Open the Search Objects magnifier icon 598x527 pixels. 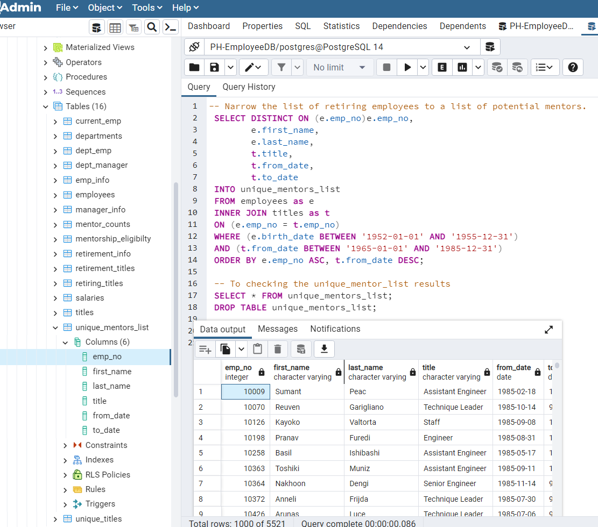[152, 27]
